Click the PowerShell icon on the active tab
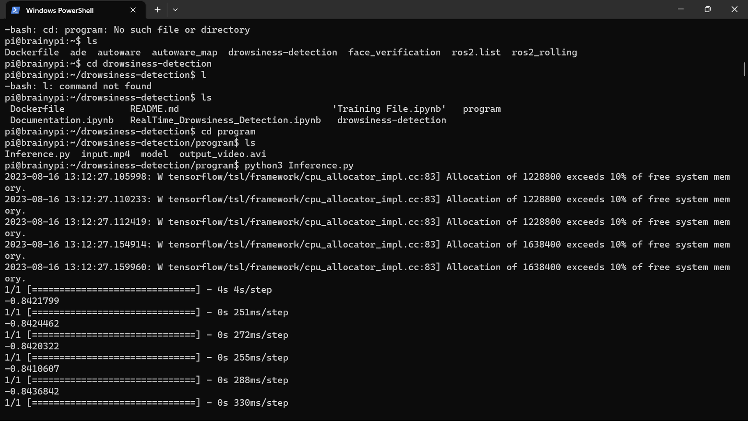 (x=15, y=10)
